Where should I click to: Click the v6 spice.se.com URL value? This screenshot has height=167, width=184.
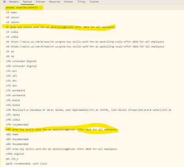(87, 46)
